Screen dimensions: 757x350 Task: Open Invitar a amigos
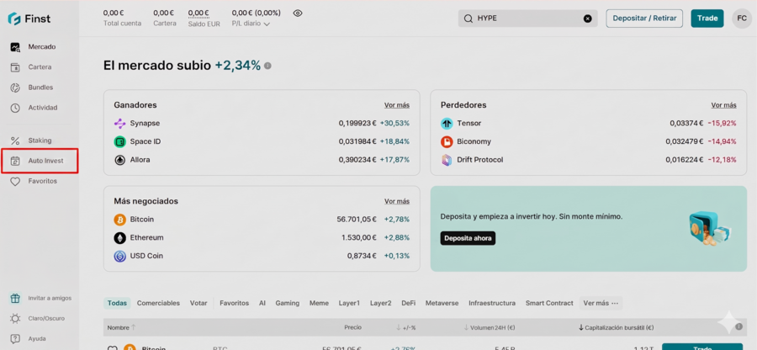(x=40, y=298)
